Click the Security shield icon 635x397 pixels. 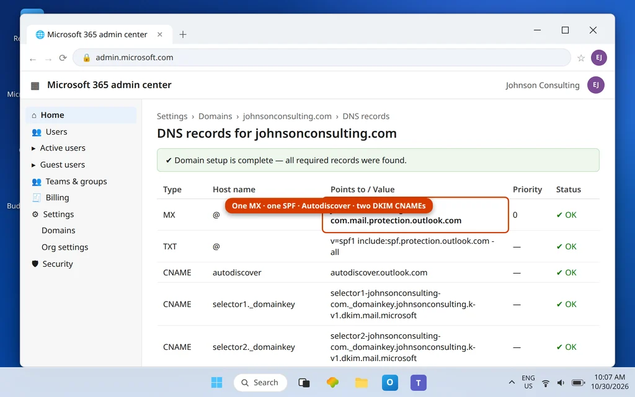35,264
